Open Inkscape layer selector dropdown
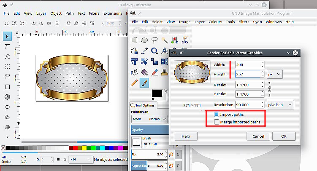The width and height of the screenshot is (317, 171). 81,160
